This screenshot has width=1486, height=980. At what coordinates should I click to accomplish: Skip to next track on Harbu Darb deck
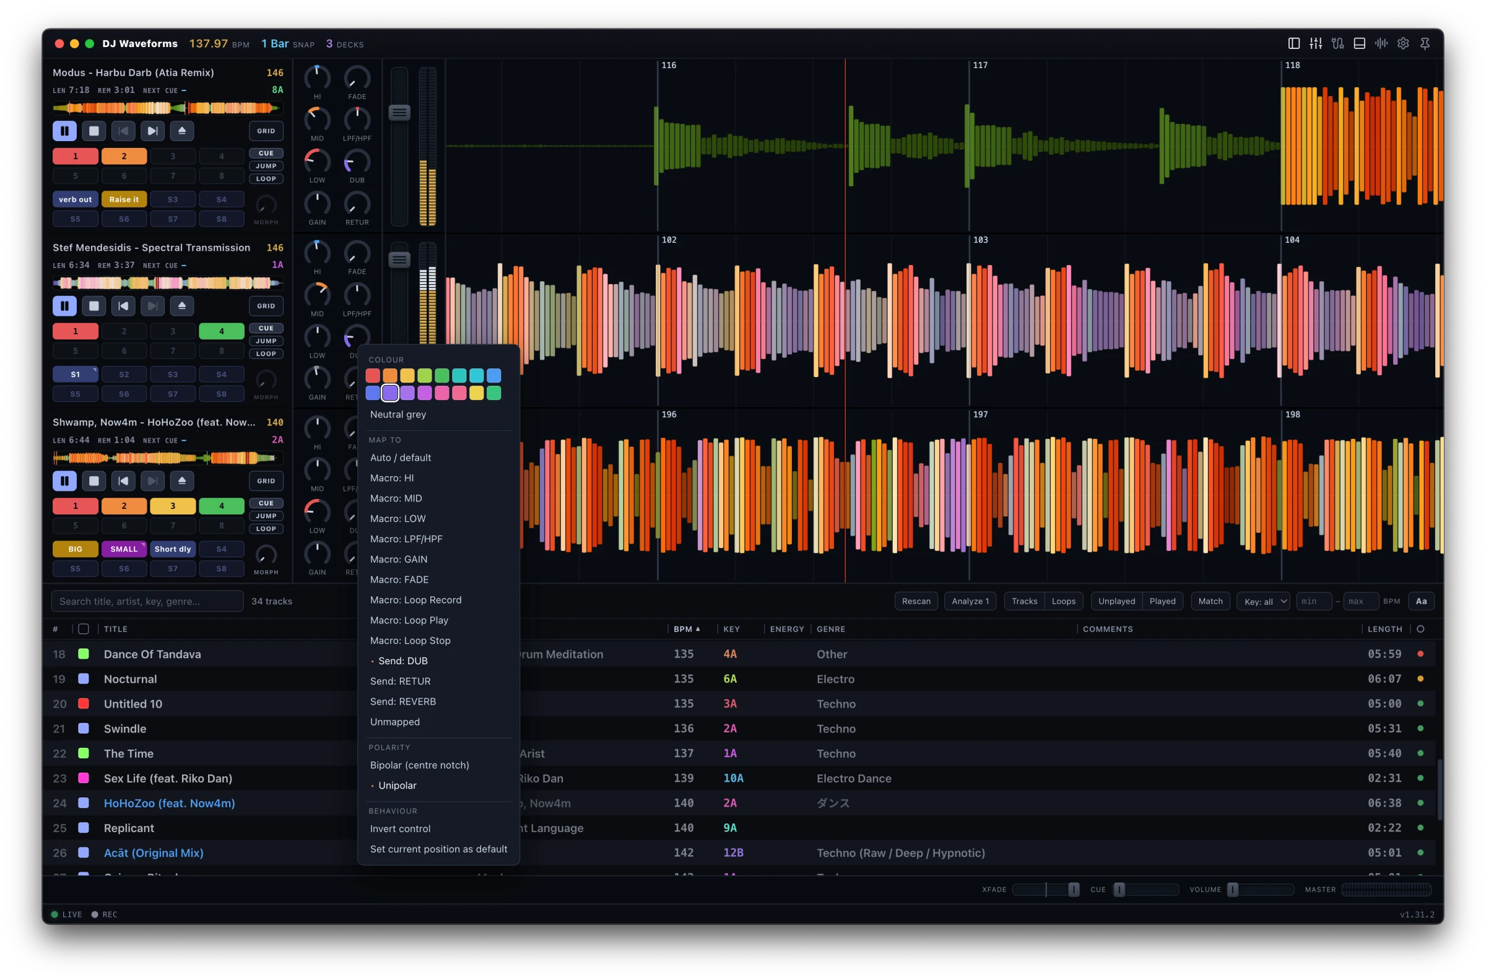pyautogui.click(x=152, y=131)
